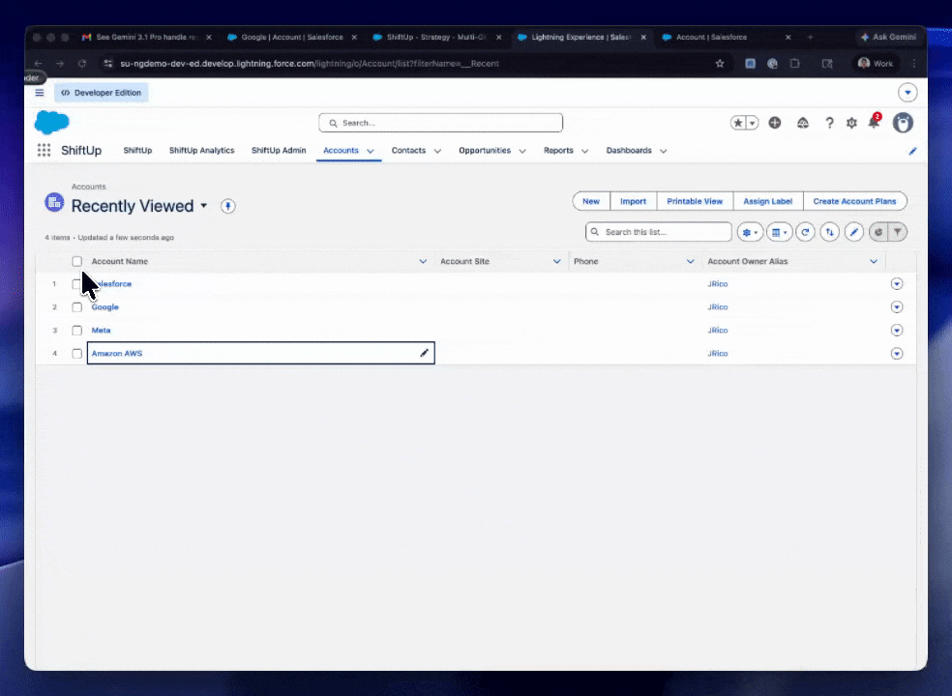This screenshot has width=952, height=696.
Task: Click the global Search field
Action: (x=441, y=123)
